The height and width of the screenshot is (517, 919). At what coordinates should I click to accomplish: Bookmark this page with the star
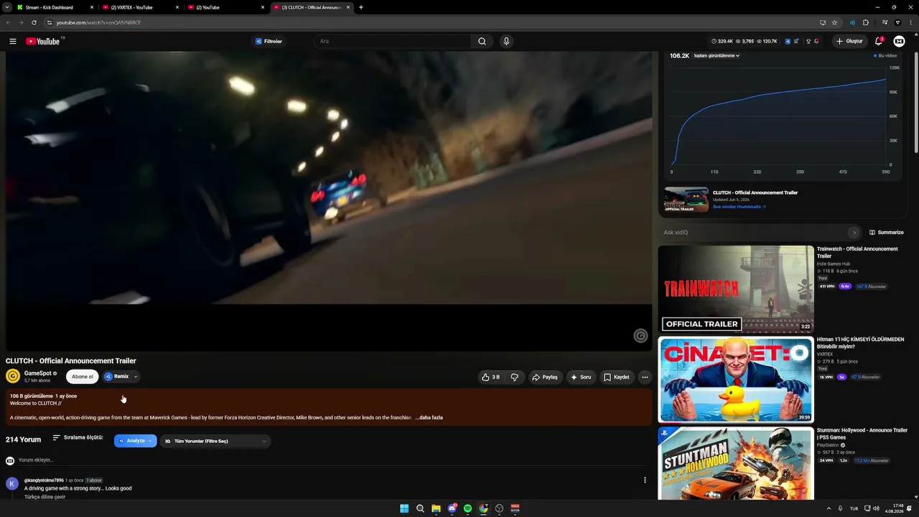[834, 22]
